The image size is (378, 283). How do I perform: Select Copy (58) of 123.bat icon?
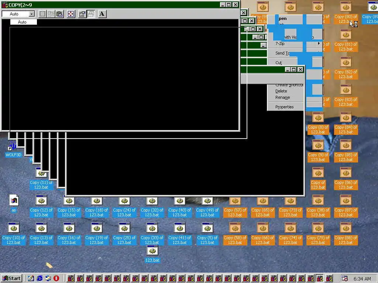coord(235,234)
